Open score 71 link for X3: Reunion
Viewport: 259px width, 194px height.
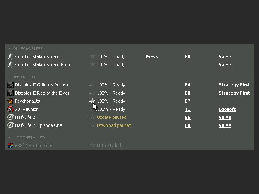187,109
